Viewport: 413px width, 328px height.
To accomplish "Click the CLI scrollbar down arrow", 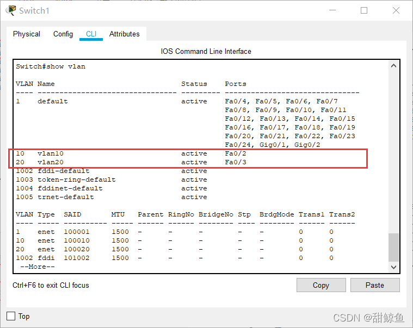I will click(393, 267).
